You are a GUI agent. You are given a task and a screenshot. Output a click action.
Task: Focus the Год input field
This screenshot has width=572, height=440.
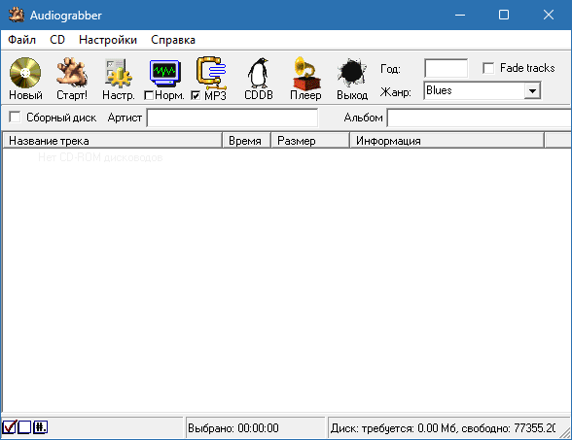pos(446,68)
